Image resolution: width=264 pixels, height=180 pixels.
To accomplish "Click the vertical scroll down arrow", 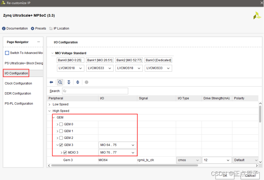I will click(260, 162).
